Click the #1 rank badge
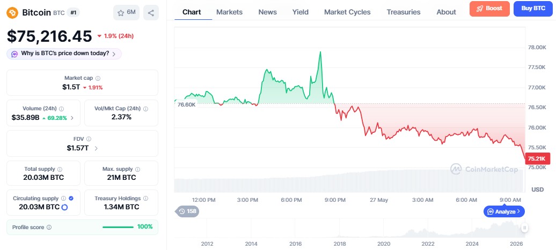 [x=74, y=13]
